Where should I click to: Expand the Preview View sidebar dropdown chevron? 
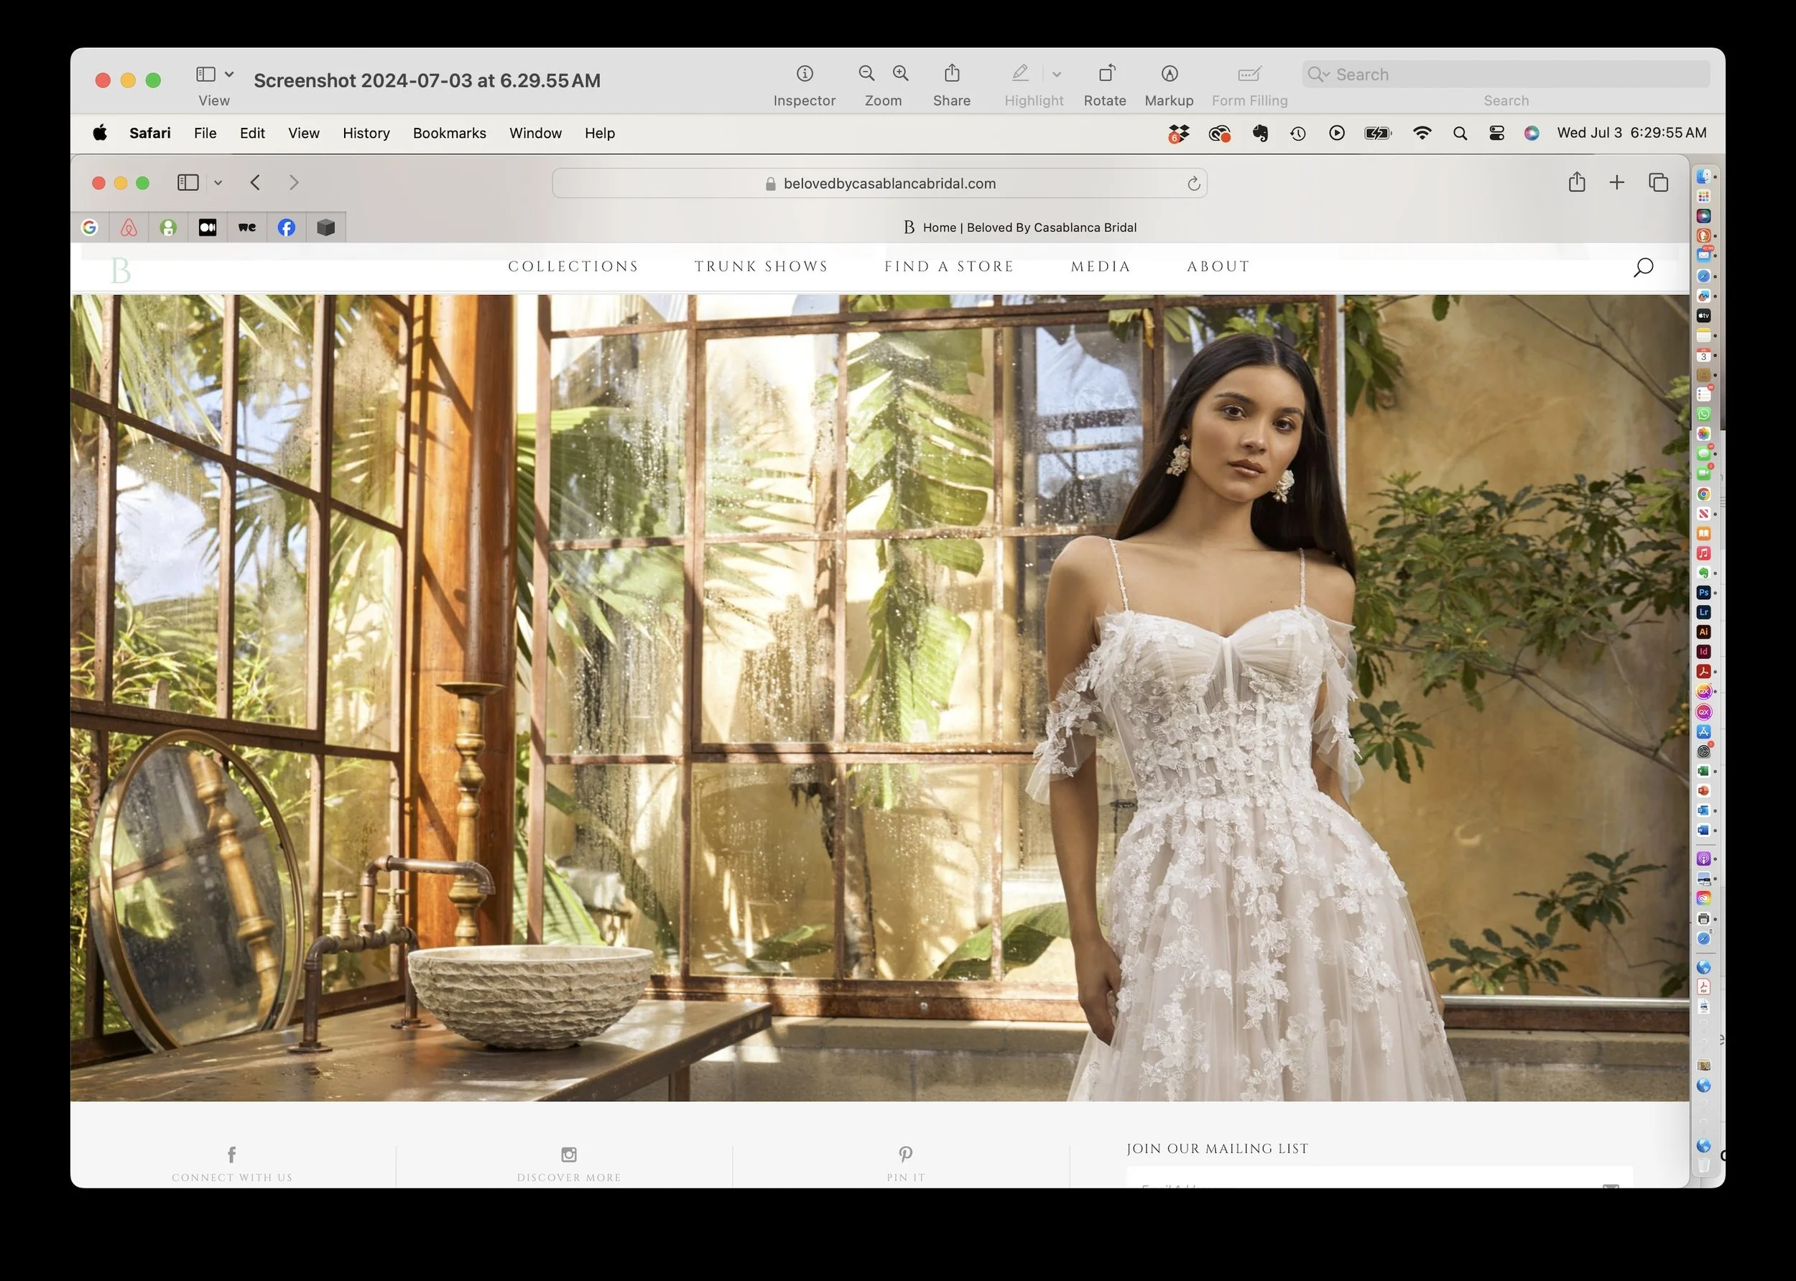pos(229,74)
